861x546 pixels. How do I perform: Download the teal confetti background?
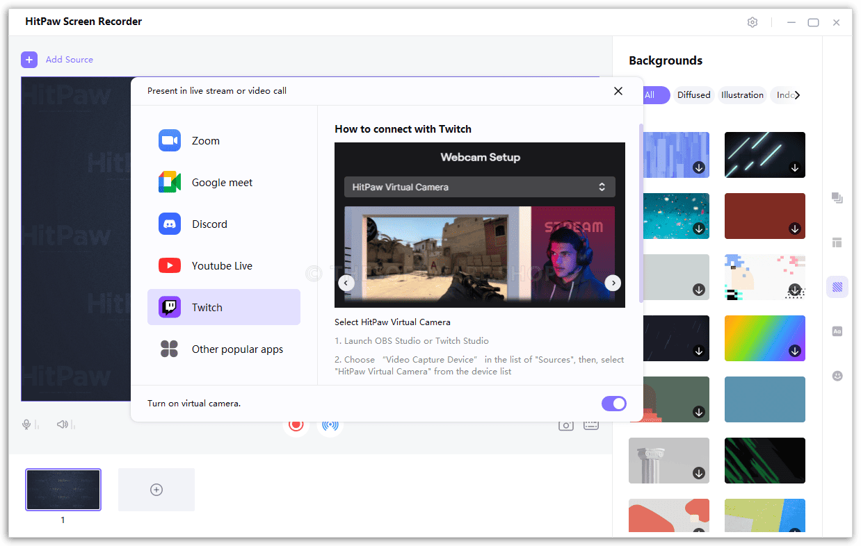(x=699, y=229)
